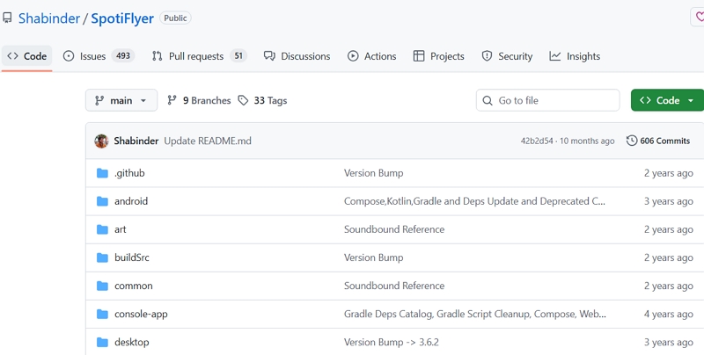The height and width of the screenshot is (355, 704).
Task: Click the Security shield icon
Action: [487, 56]
